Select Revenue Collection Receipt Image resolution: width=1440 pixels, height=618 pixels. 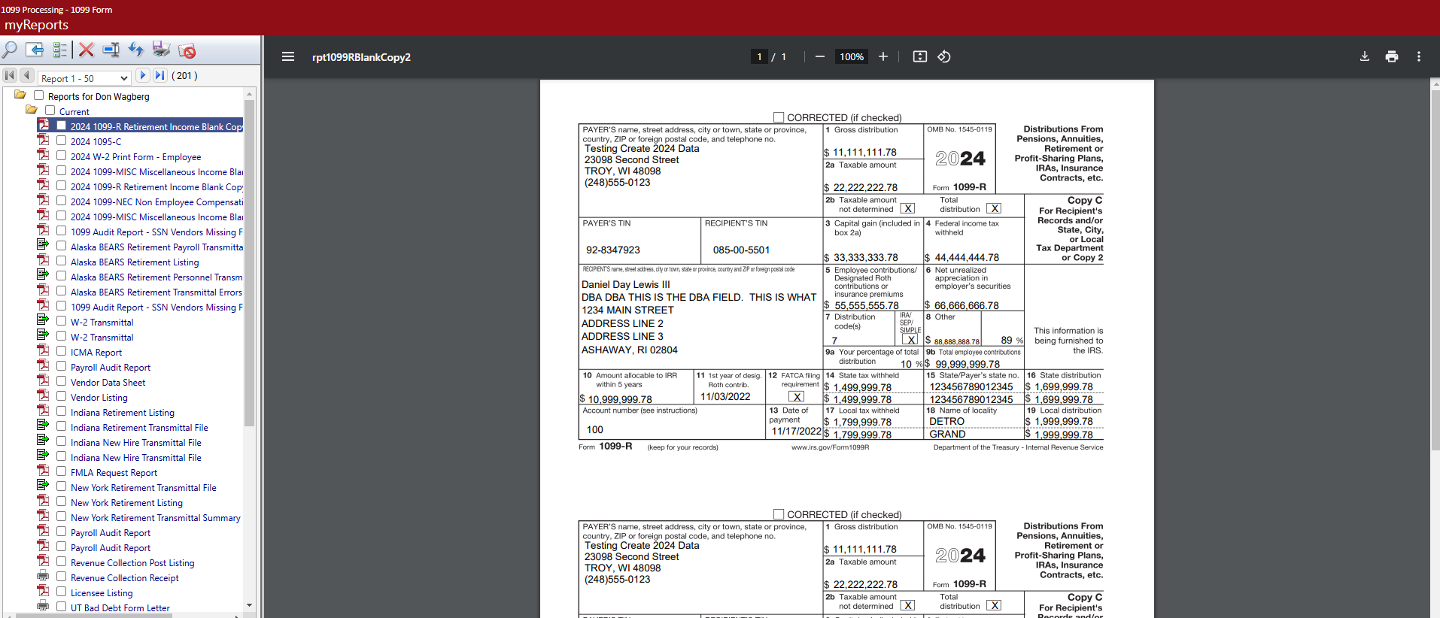point(125,577)
